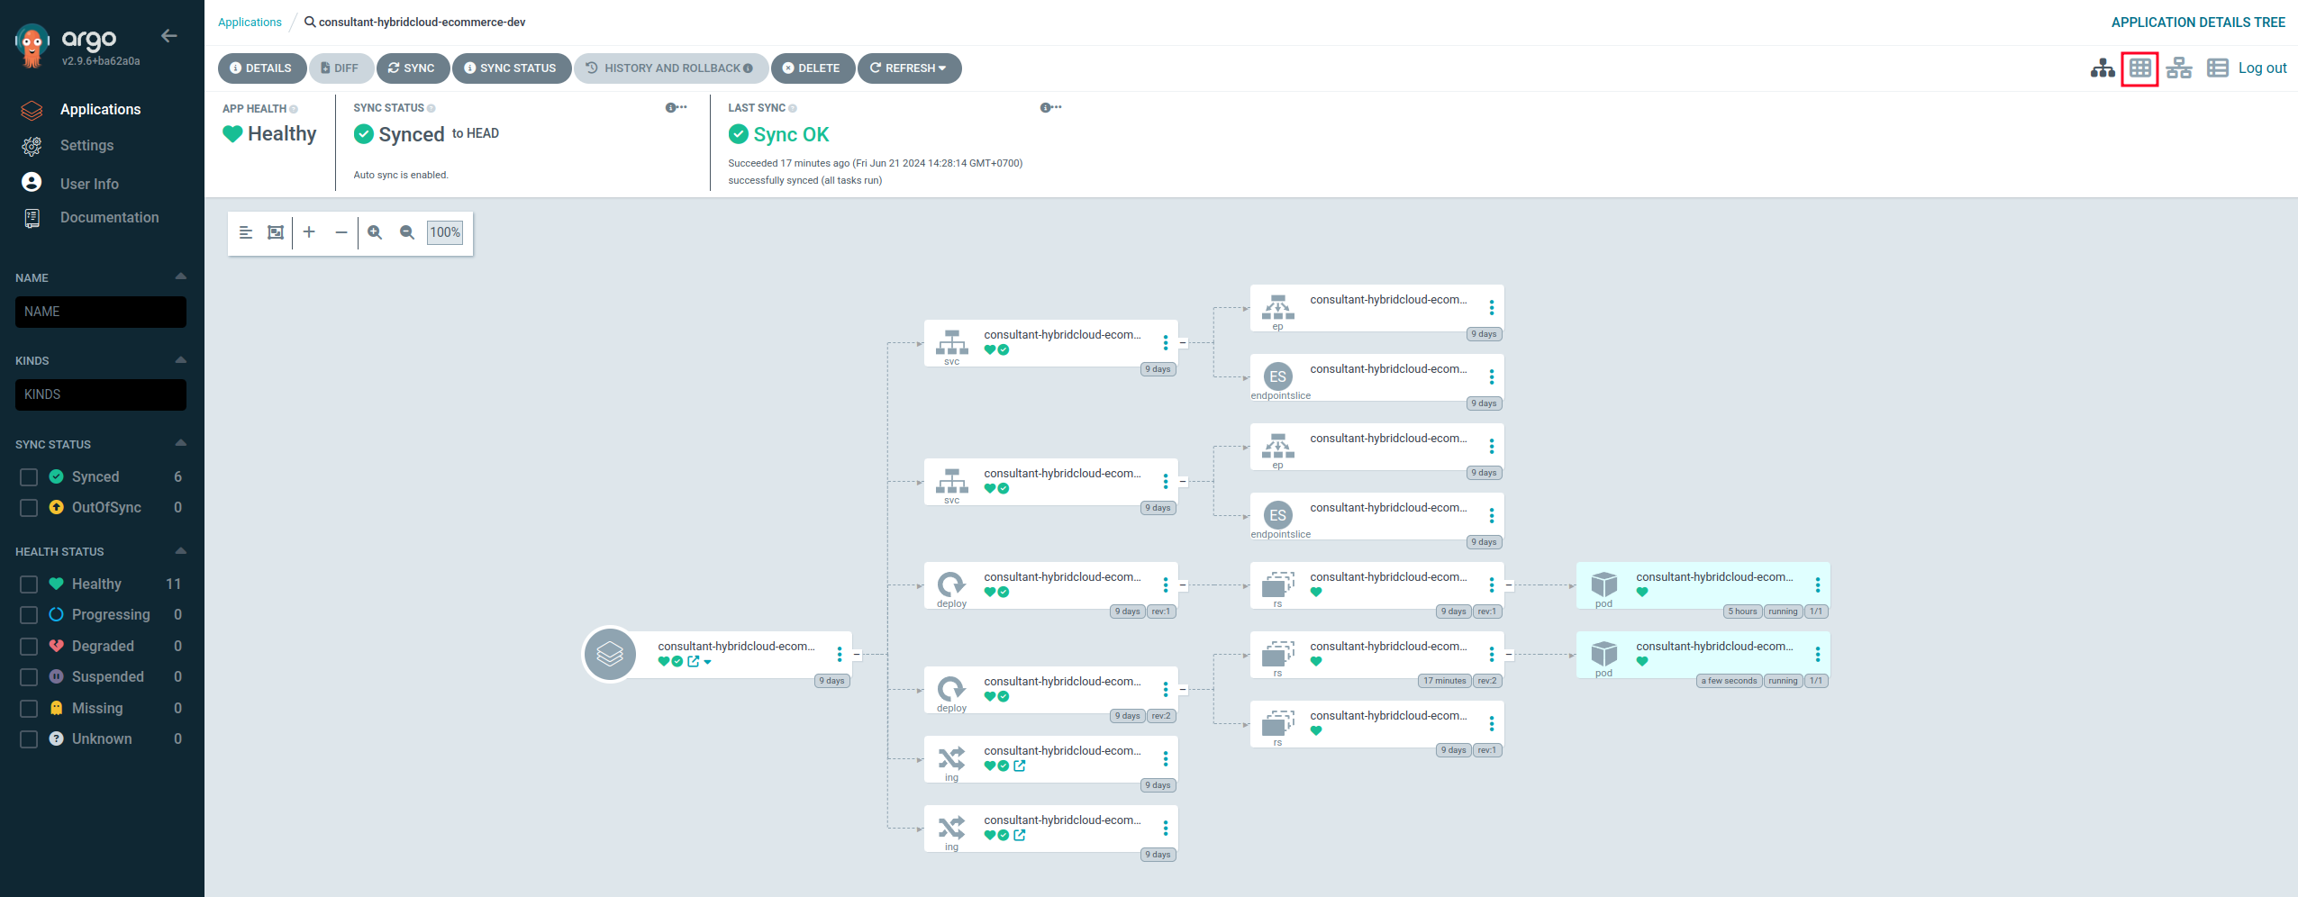Collapse the HEALTH STATUS filter section
This screenshot has width=2298, height=897.
[180, 550]
